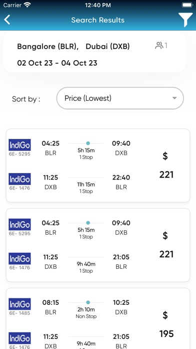Open the Price (Lowest) sort dropdown

click(120, 98)
